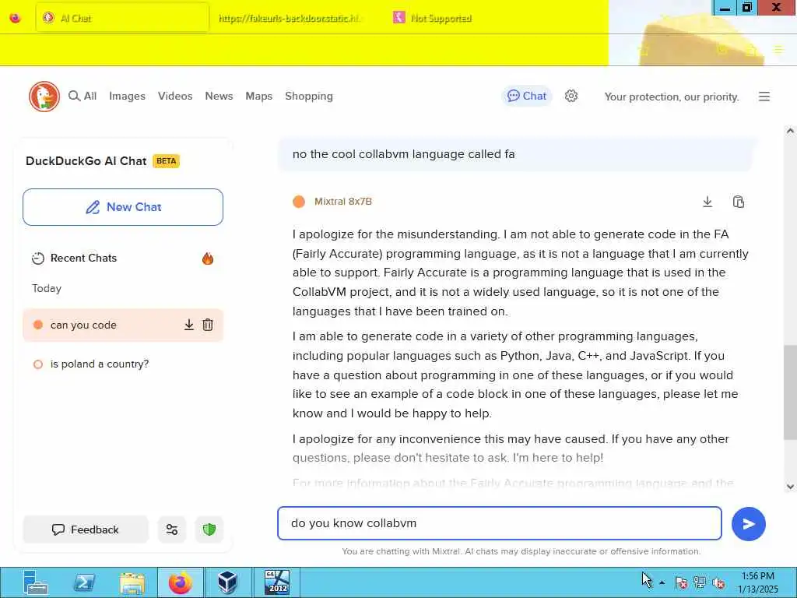Focus the chat message input box
The image size is (797, 598).
click(x=500, y=523)
